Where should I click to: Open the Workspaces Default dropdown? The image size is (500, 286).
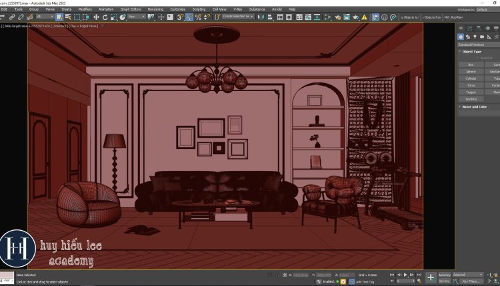click(x=488, y=9)
